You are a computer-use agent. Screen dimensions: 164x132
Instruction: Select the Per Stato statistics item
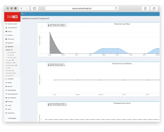click(8, 68)
